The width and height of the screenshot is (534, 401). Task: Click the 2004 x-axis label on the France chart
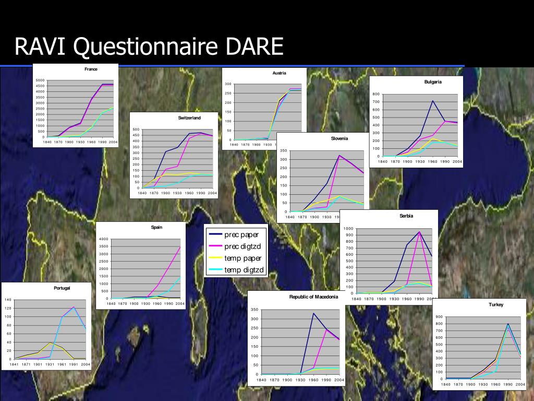tap(113, 142)
